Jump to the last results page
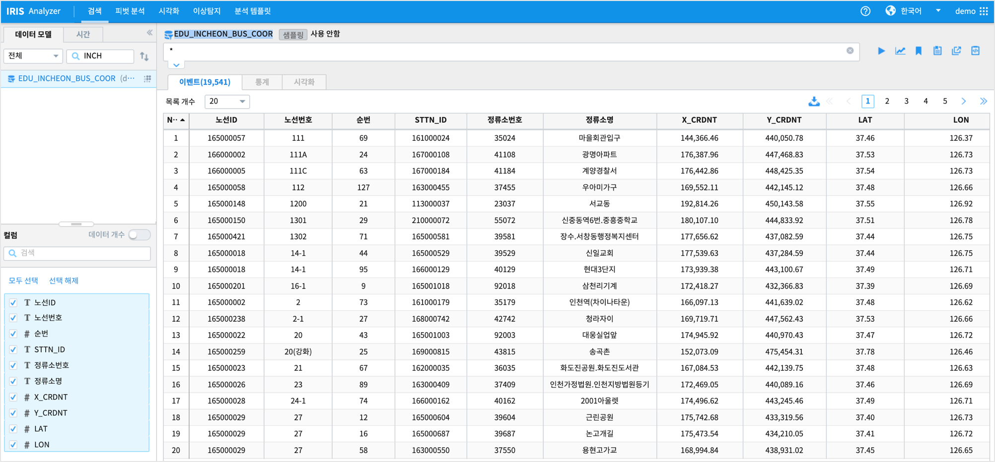The width and height of the screenshot is (995, 462). (984, 101)
